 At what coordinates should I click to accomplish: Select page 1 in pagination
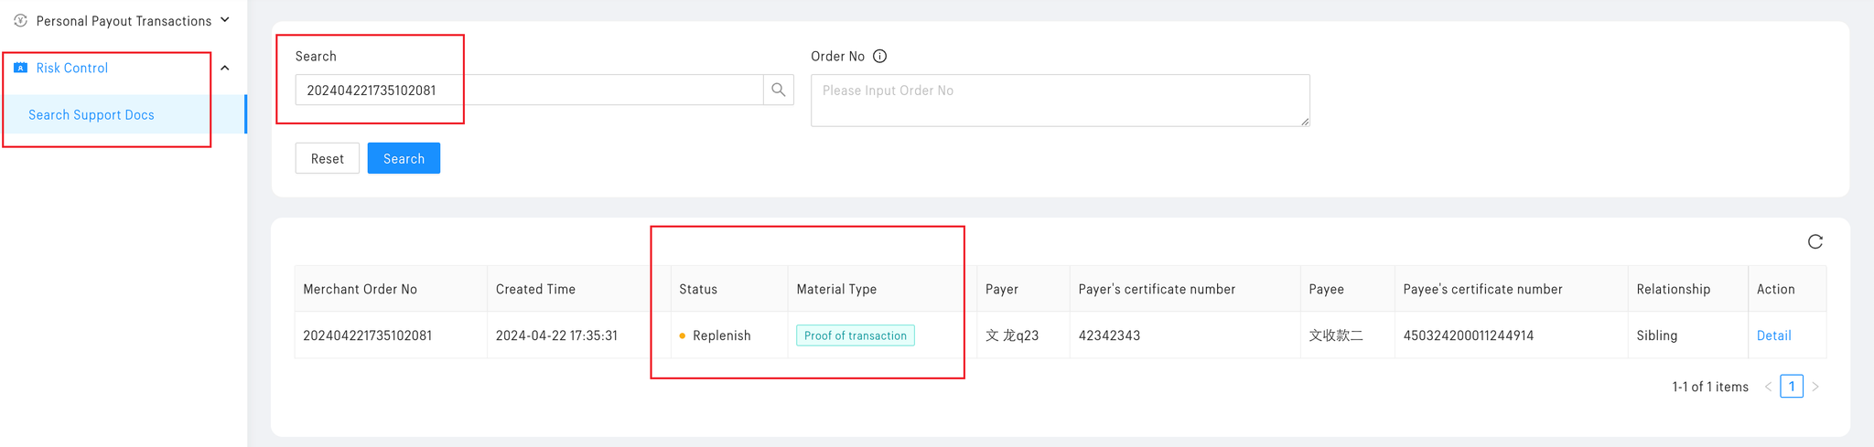tap(1792, 387)
